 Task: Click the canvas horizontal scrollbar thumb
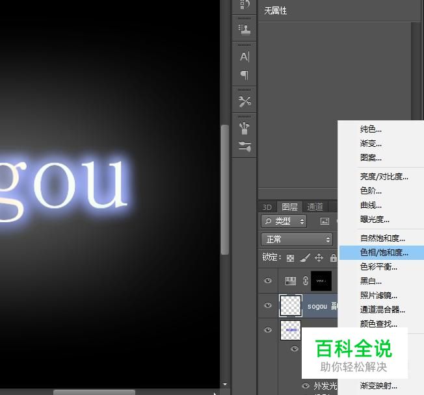(94, 392)
